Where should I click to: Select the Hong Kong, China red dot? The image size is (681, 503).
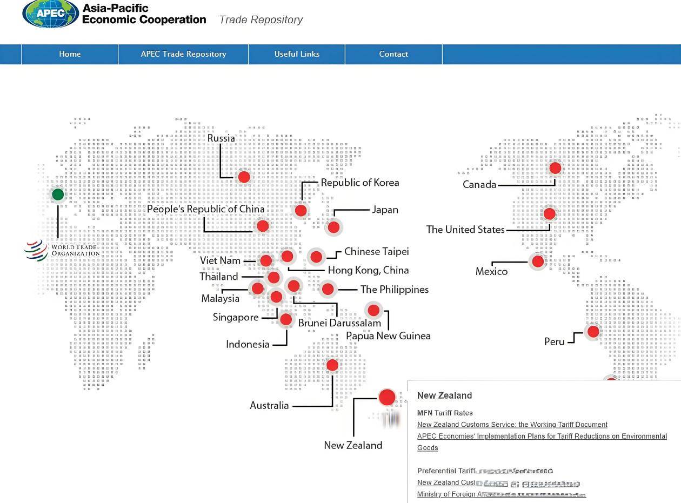[x=287, y=256]
